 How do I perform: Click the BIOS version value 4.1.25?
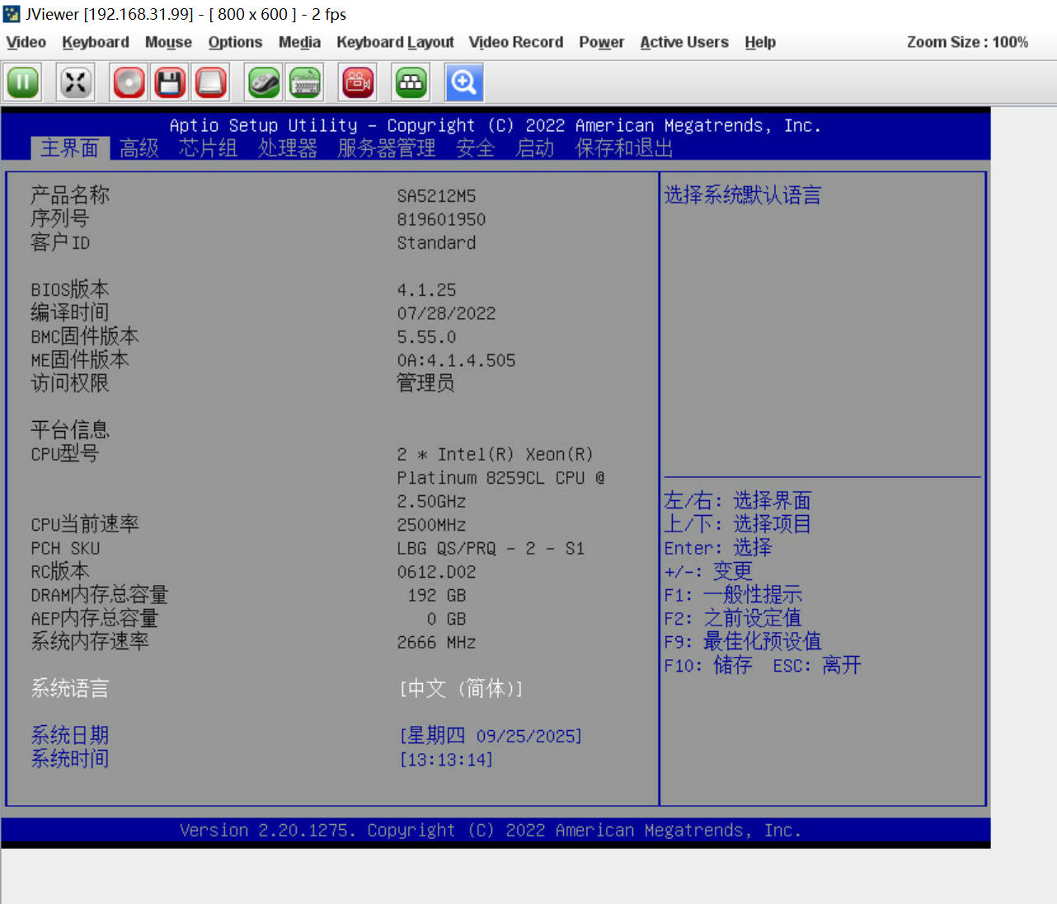point(426,290)
